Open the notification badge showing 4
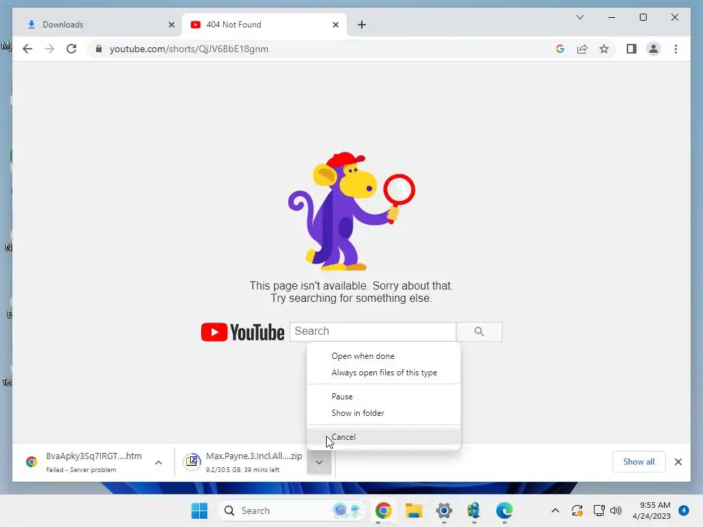Viewport: 703px width, 527px height. [x=683, y=511]
